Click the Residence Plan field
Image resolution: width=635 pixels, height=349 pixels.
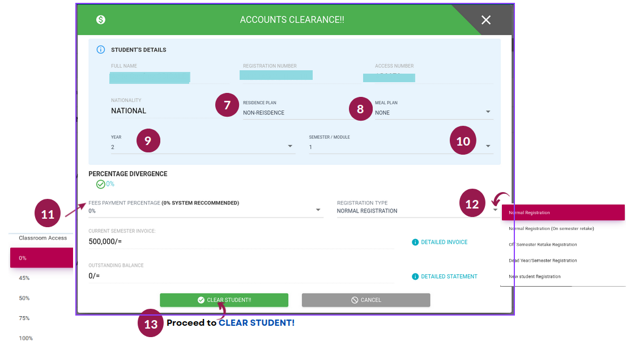click(297, 113)
